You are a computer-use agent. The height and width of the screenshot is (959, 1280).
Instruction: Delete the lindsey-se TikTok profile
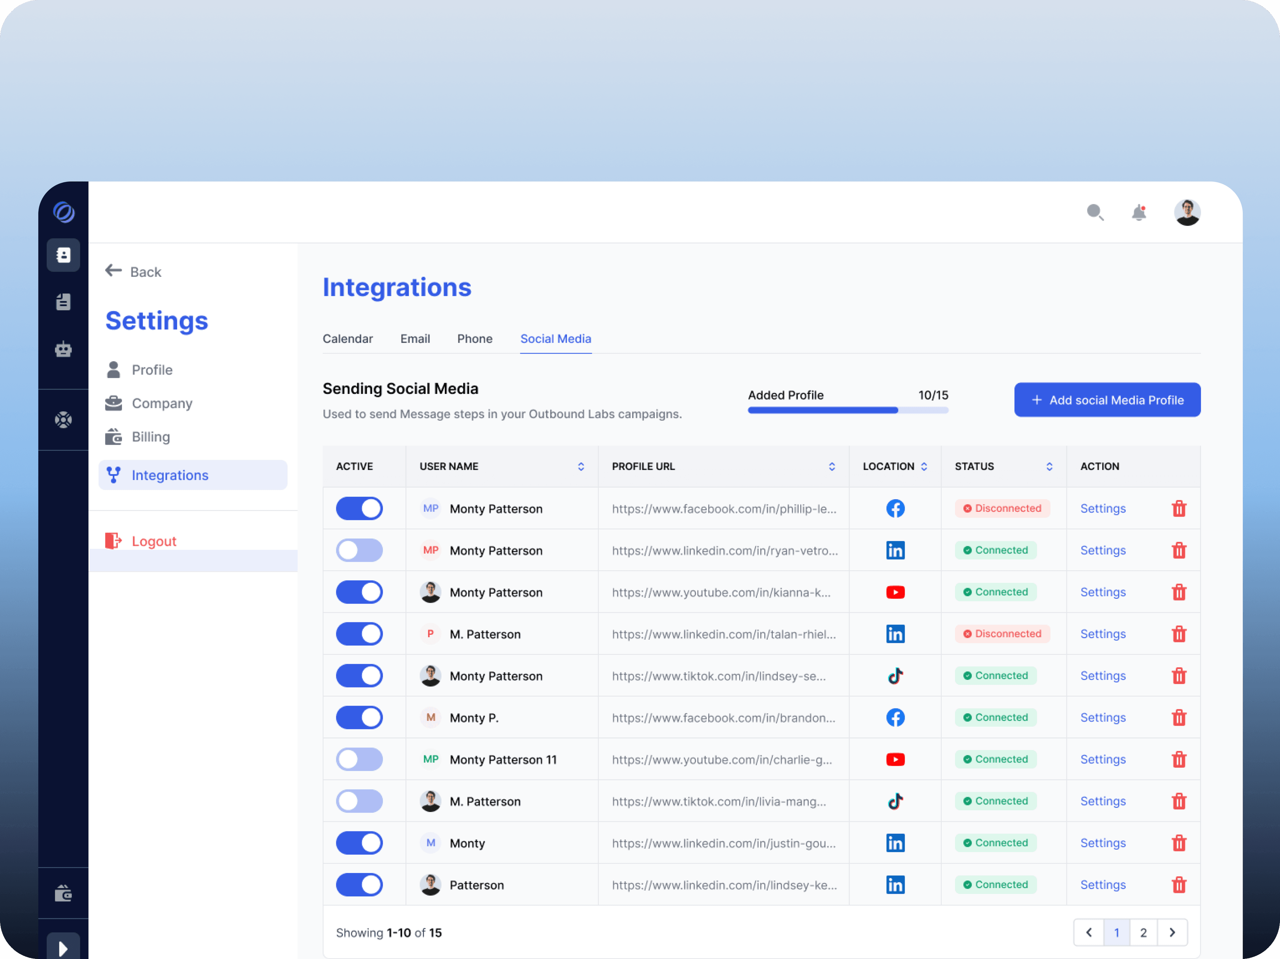(x=1179, y=675)
